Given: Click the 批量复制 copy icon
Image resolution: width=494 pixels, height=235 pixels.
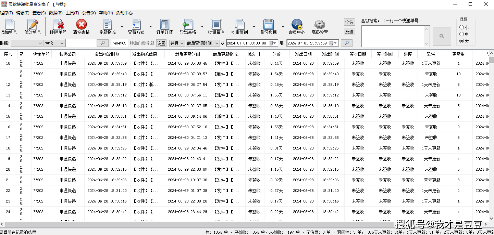Looking at the screenshot, I should coord(239,24).
